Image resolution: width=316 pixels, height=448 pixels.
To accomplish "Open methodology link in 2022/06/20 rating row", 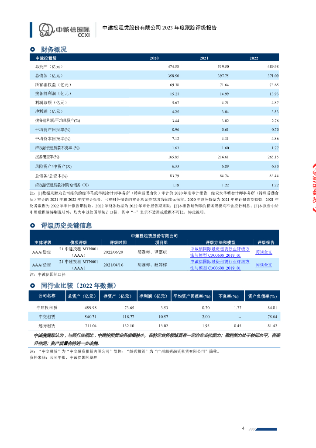I will (x=220, y=252).
